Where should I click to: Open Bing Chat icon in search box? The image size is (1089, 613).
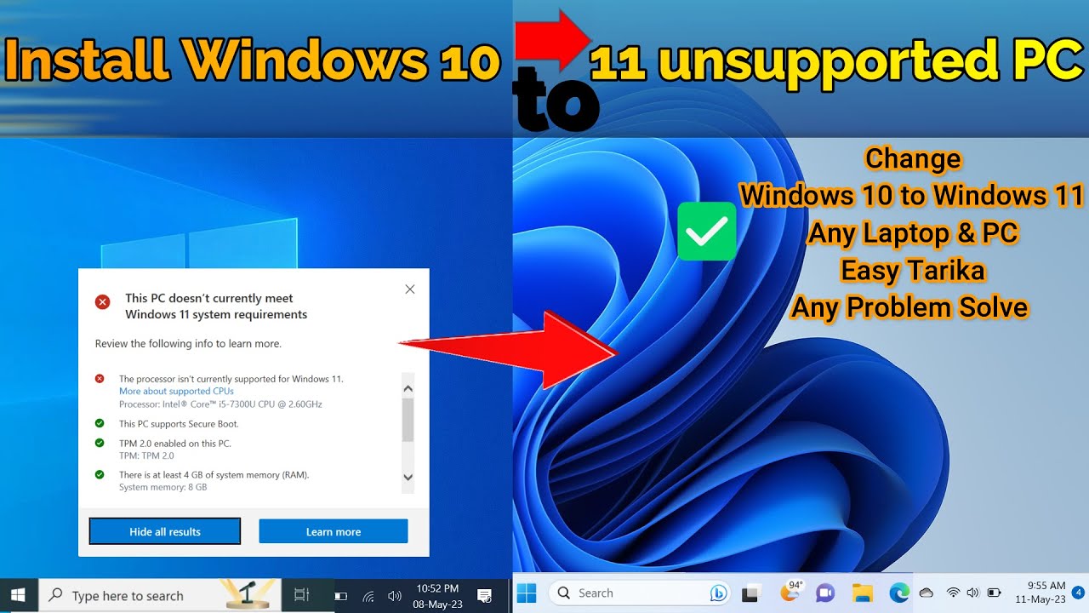(x=719, y=593)
